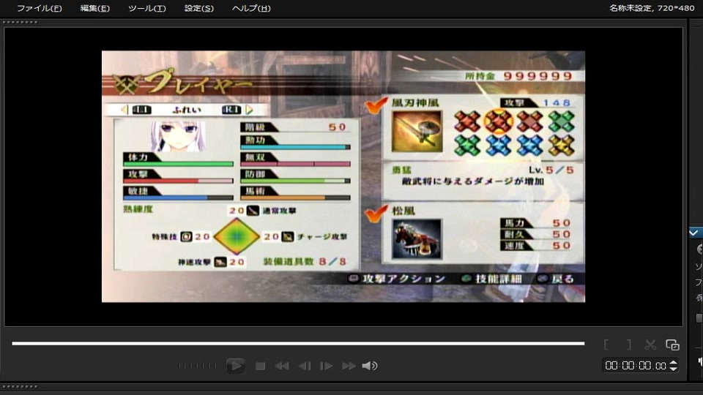Viewport: 703px width, 395px height.
Task: Click the dotted jog control beside Play
Action: 197,366
